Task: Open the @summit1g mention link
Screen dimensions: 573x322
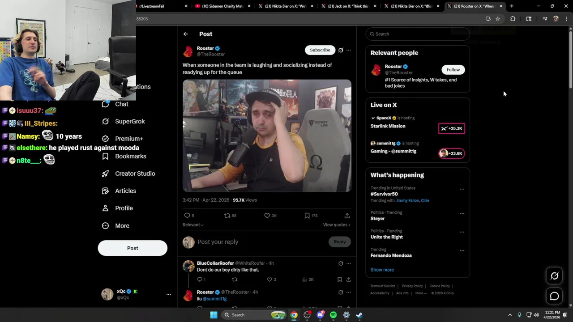Action: [215, 299]
